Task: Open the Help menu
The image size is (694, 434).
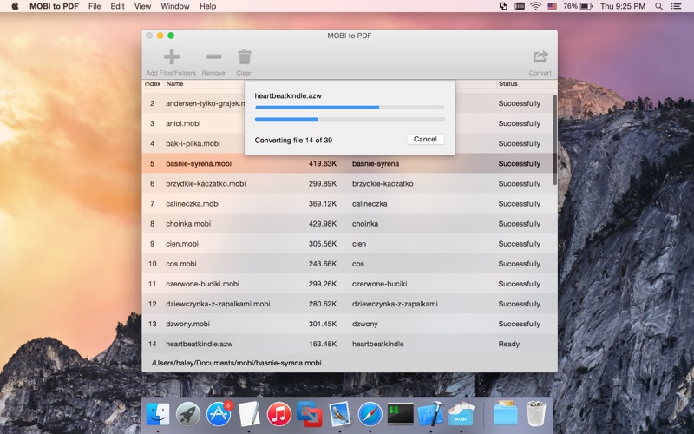Action: pos(207,6)
